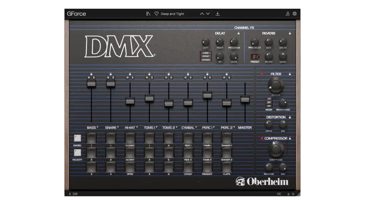Toggle the Delay XFEED switch
The width and height of the screenshot is (365, 205).
point(206,60)
